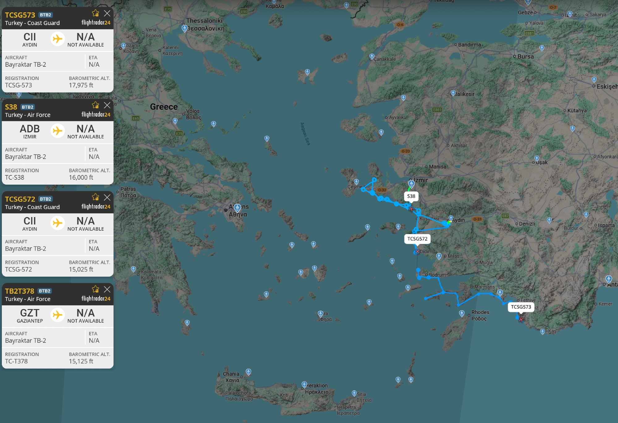This screenshot has height=423, width=618.
Task: Click the BTB2 type badge on S38 card
Action: click(x=28, y=107)
